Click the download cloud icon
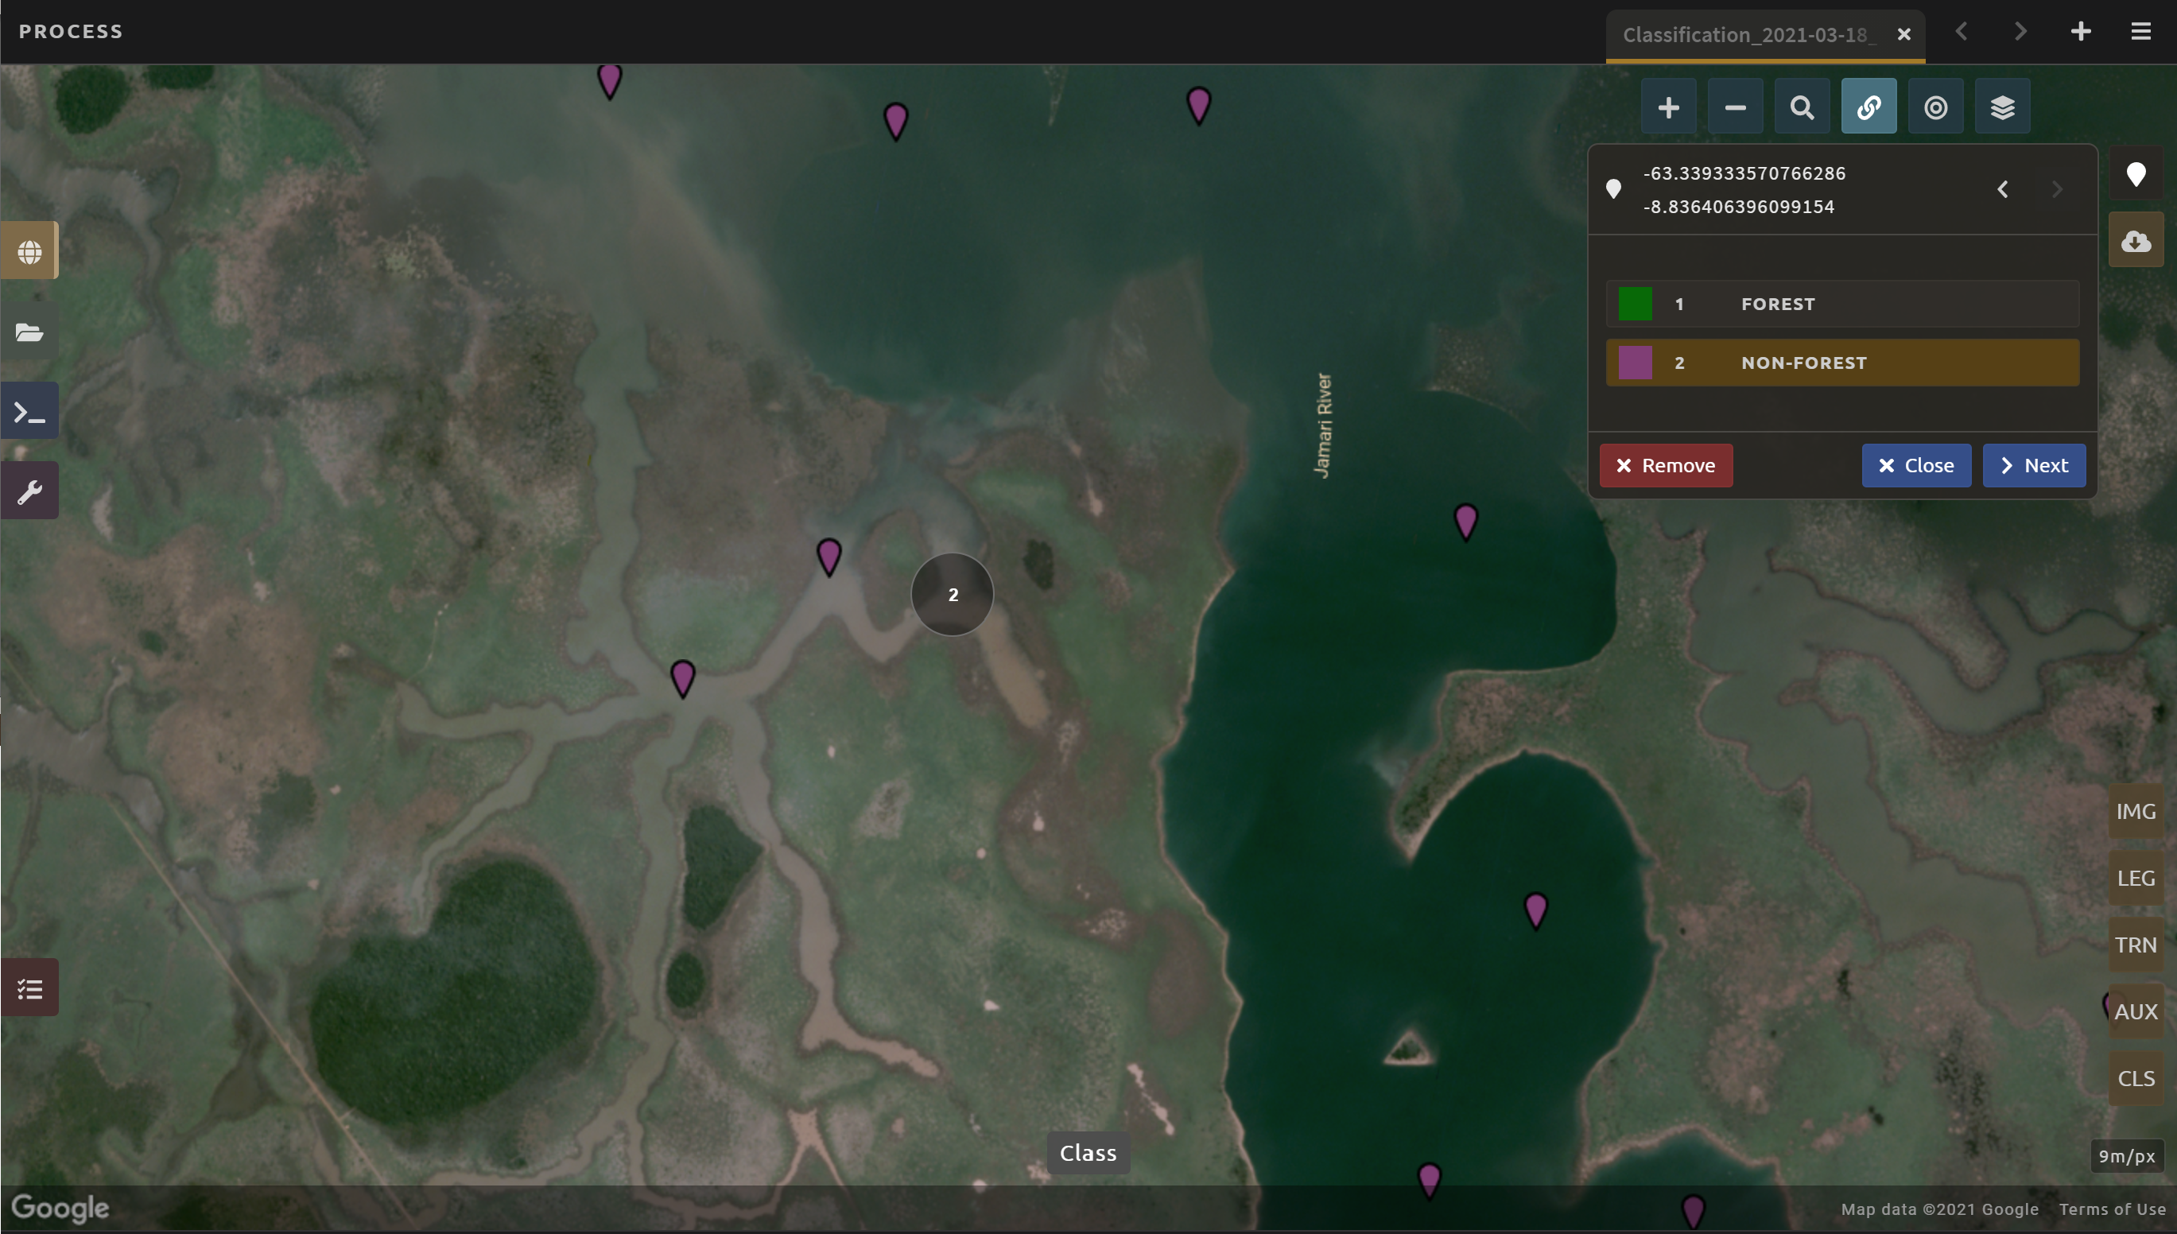Image resolution: width=2177 pixels, height=1234 pixels. click(x=2136, y=242)
